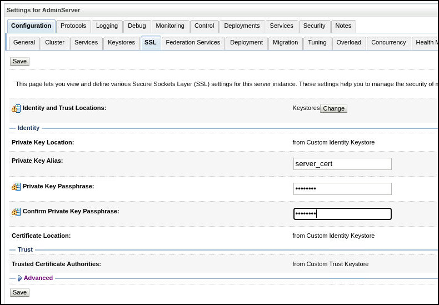Open the Monitoring tab
This screenshot has height=305, width=439.
[x=170, y=26]
